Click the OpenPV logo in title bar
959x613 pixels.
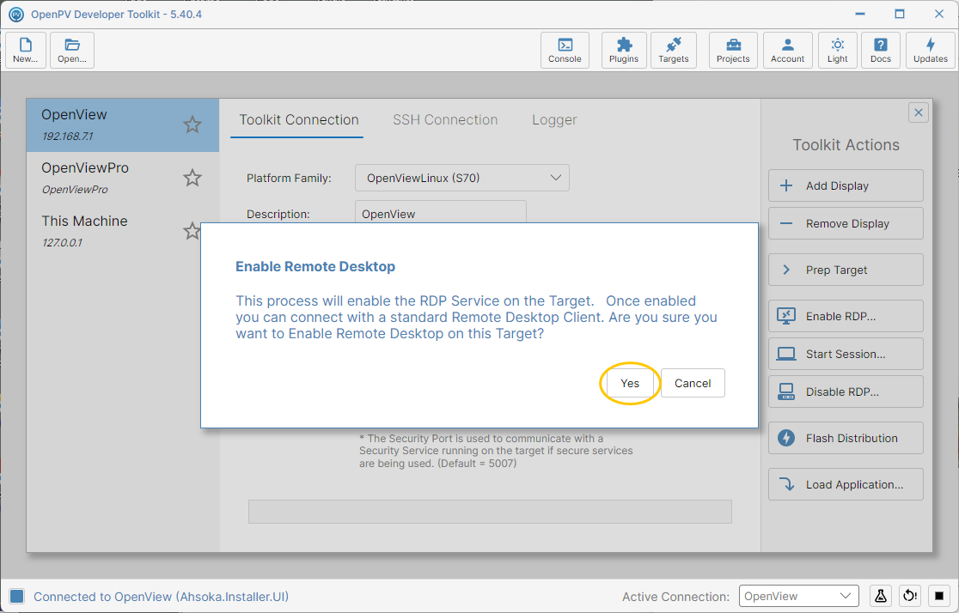16,14
